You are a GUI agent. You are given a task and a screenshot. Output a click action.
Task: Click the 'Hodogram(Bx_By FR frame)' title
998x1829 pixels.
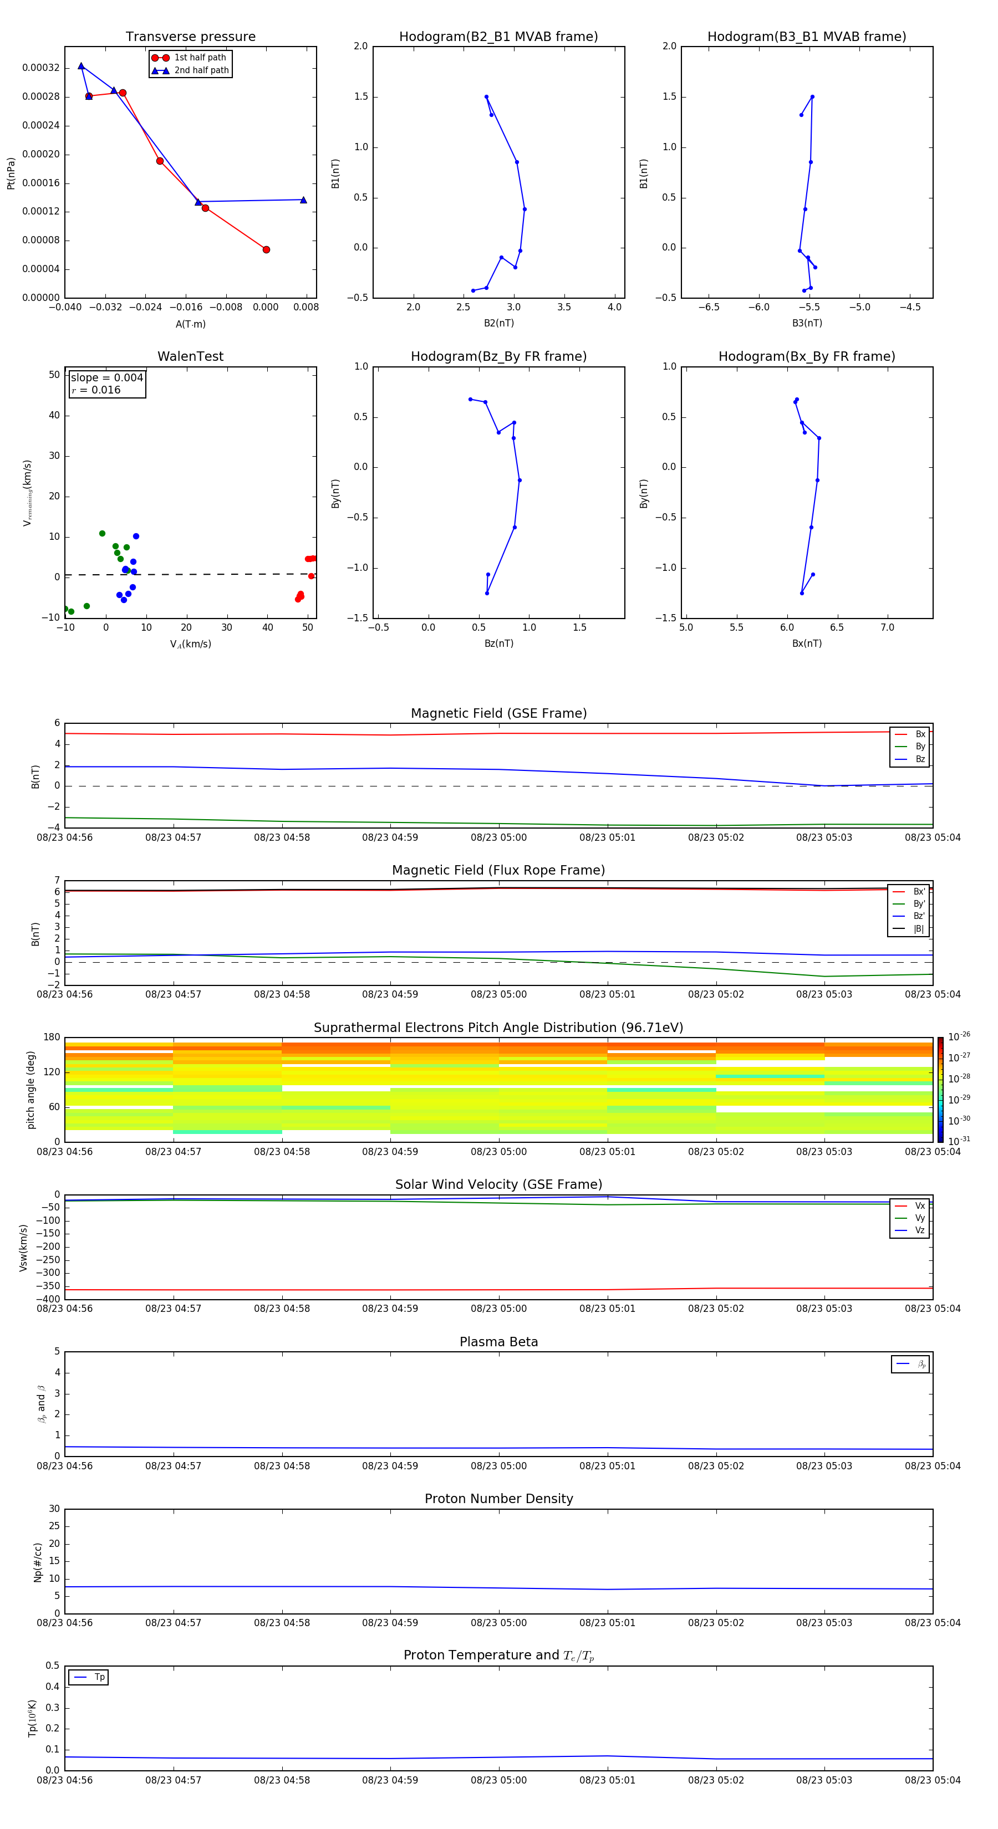807,356
